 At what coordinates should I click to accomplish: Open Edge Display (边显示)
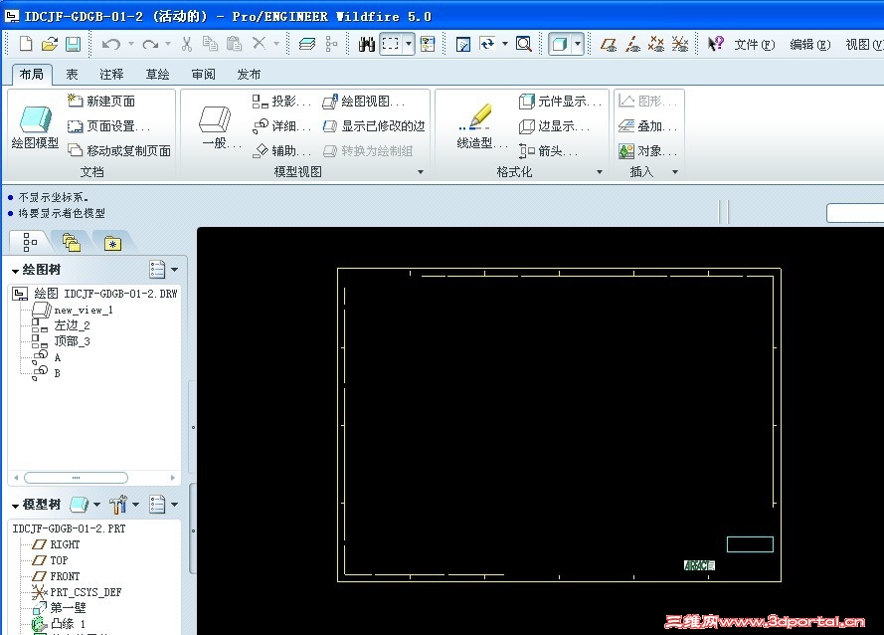(554, 125)
